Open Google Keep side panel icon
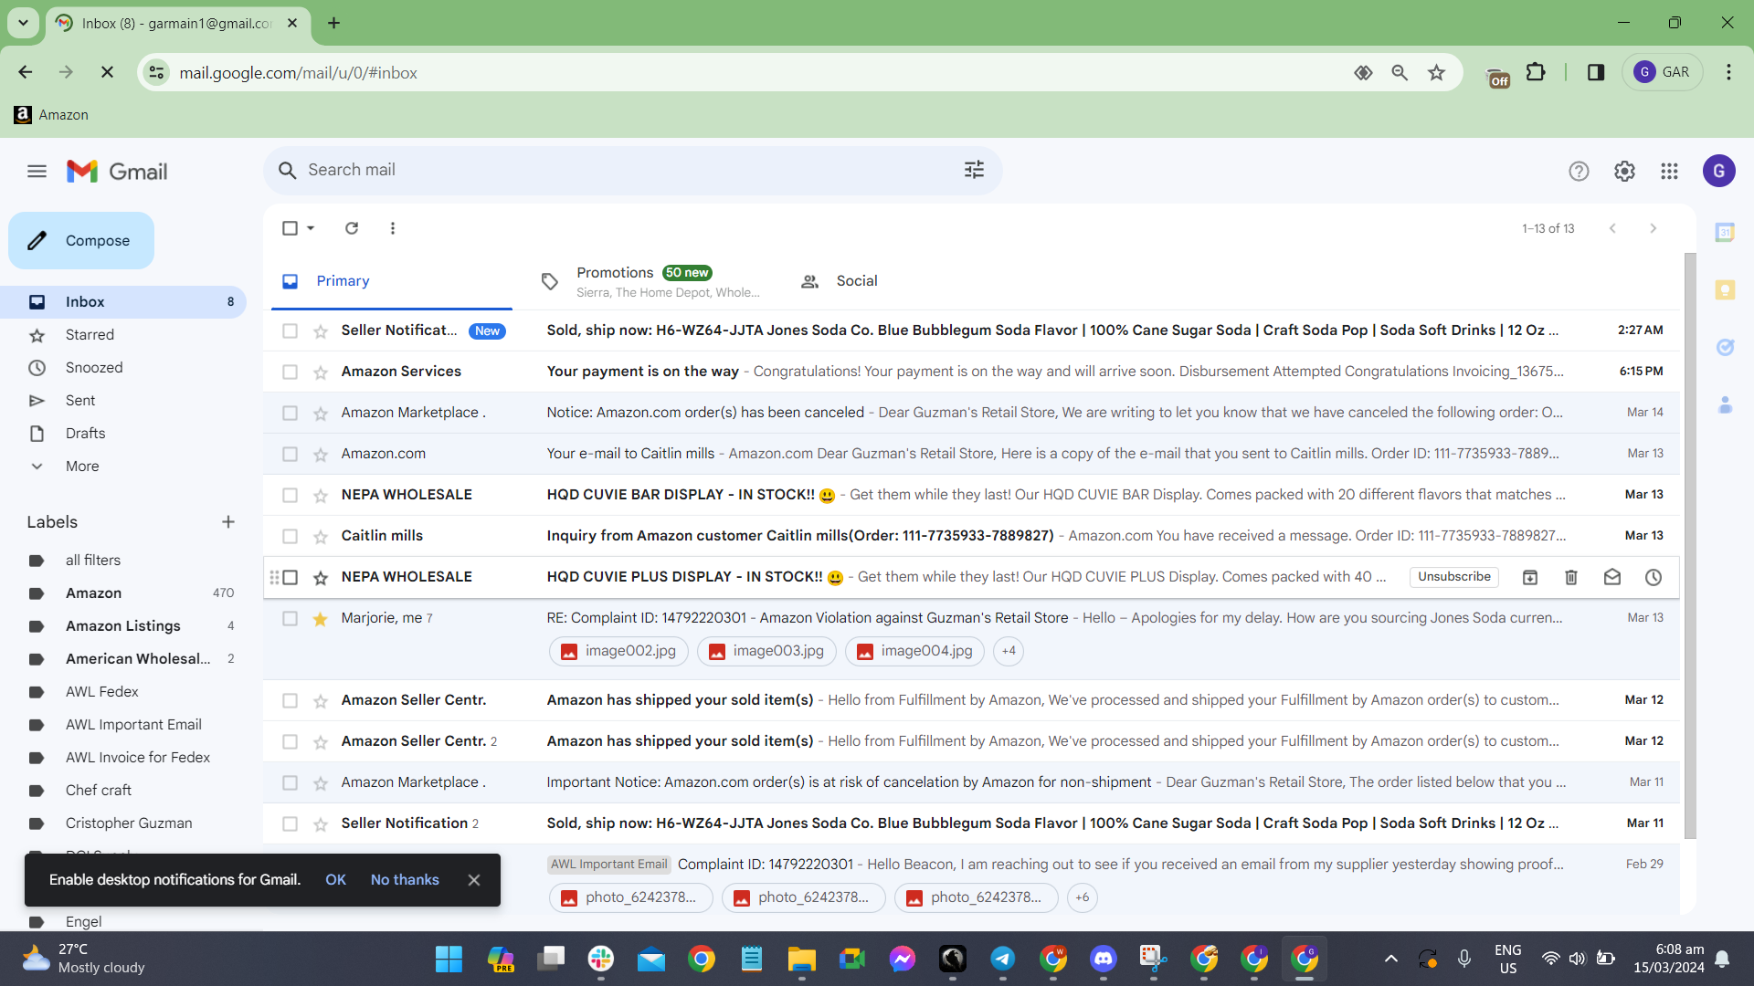 (x=1725, y=290)
